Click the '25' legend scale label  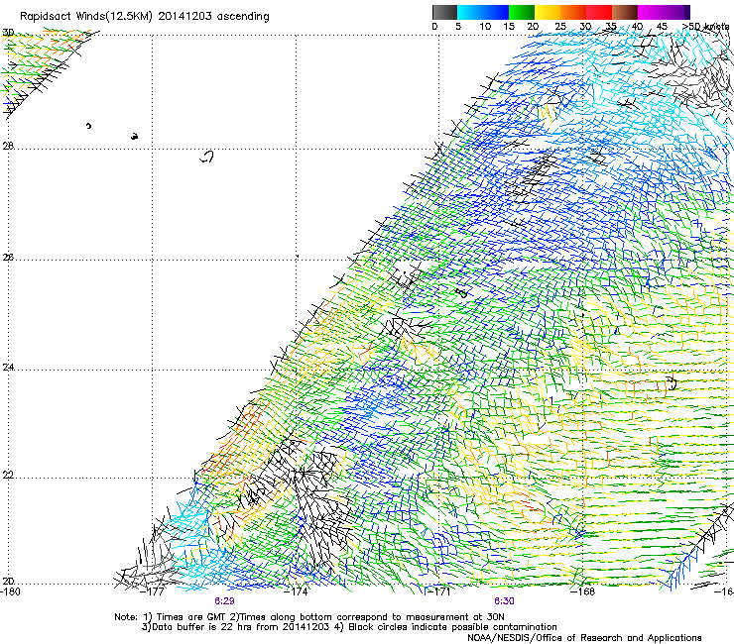560,26
